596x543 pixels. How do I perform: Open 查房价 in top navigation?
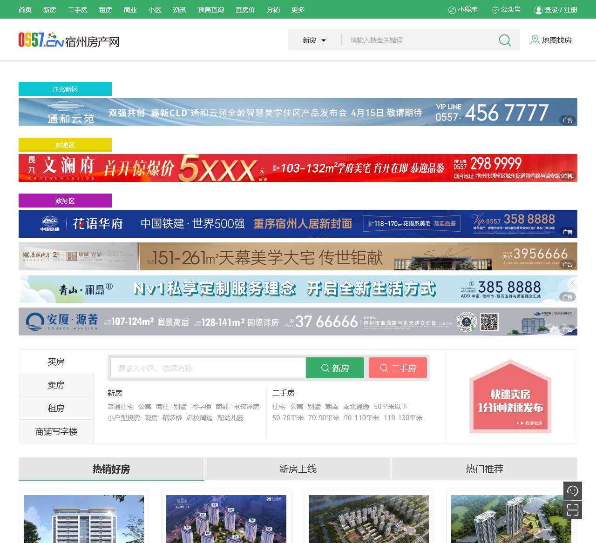[x=245, y=10]
